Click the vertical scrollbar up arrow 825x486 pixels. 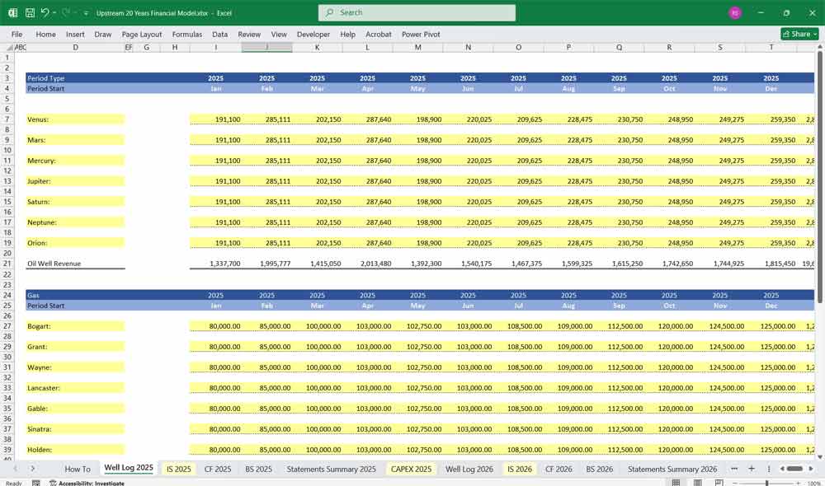click(820, 47)
